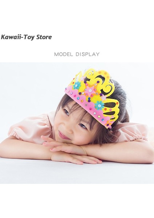The width and height of the screenshot is (154, 218).
Task: Click the child's lower eye
Action: [83, 126]
